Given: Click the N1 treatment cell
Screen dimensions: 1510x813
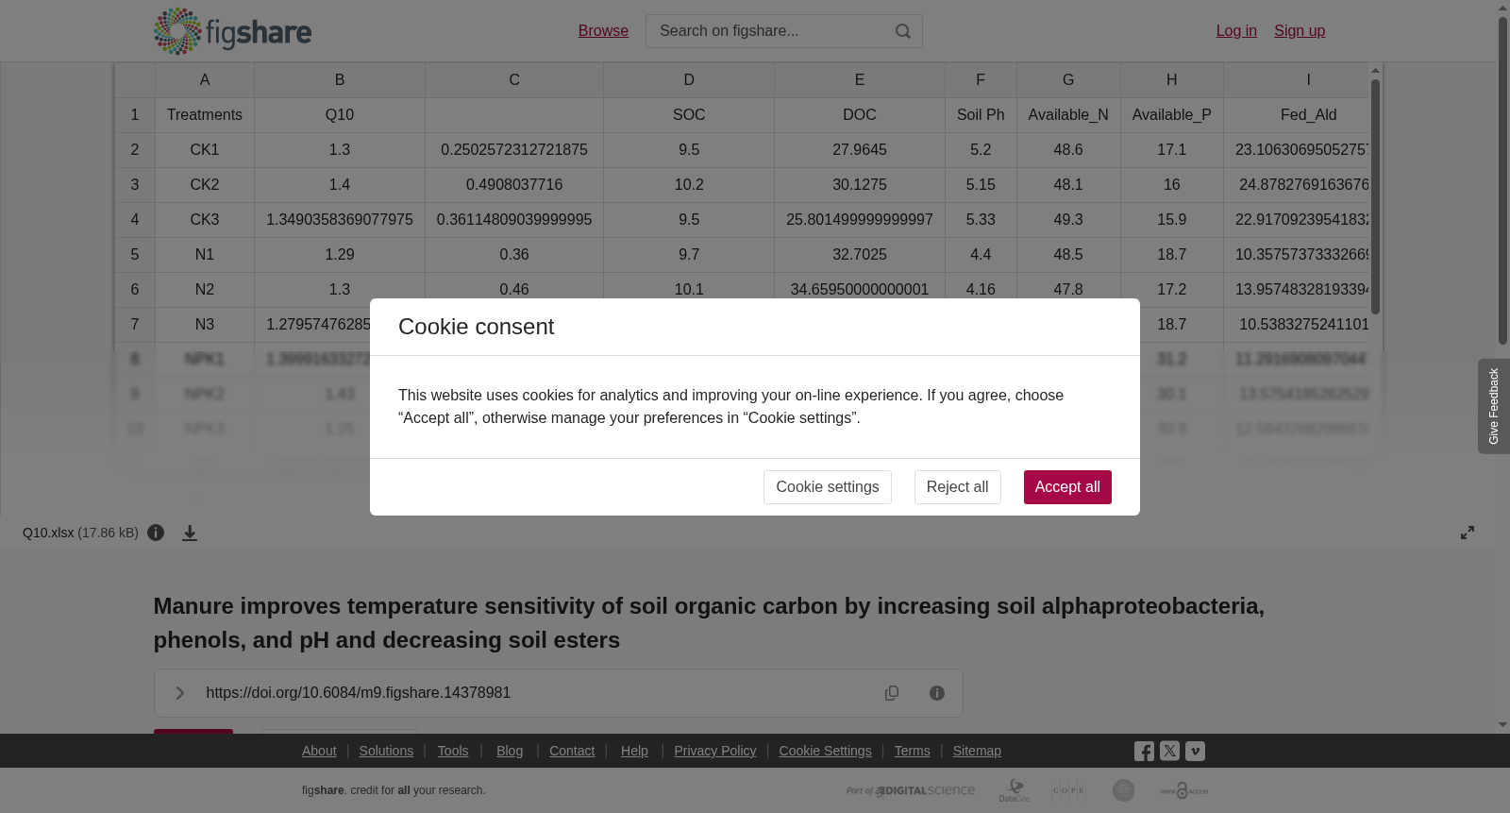Looking at the screenshot, I should point(205,255).
